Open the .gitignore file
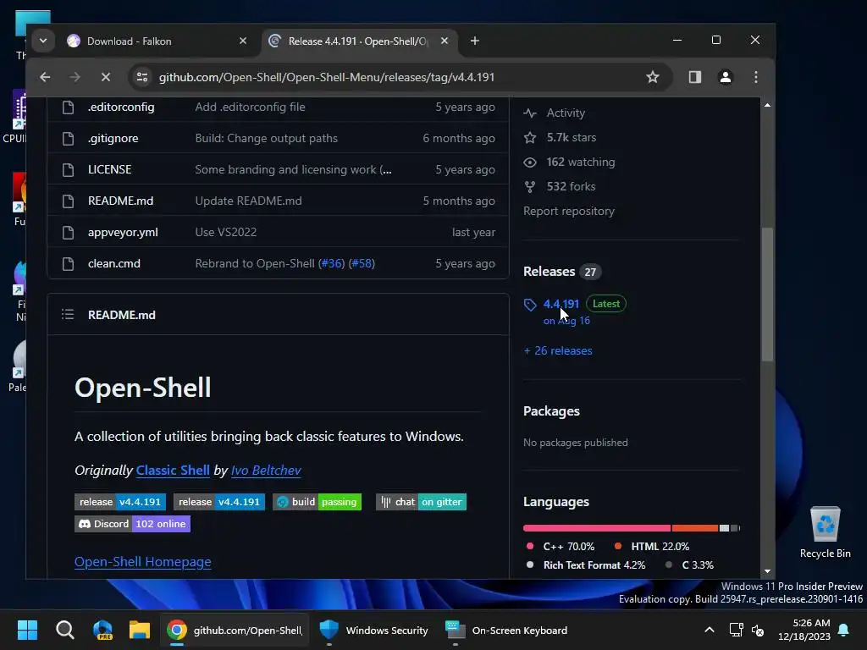This screenshot has height=650, width=867. 113,138
